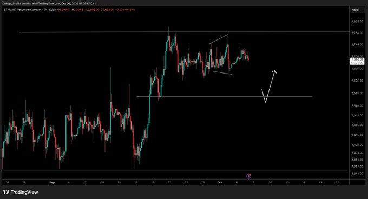Viewport: 368px width, 199px height.
Task: Click the 2,381.00 price axis label
Action: tap(357, 160)
